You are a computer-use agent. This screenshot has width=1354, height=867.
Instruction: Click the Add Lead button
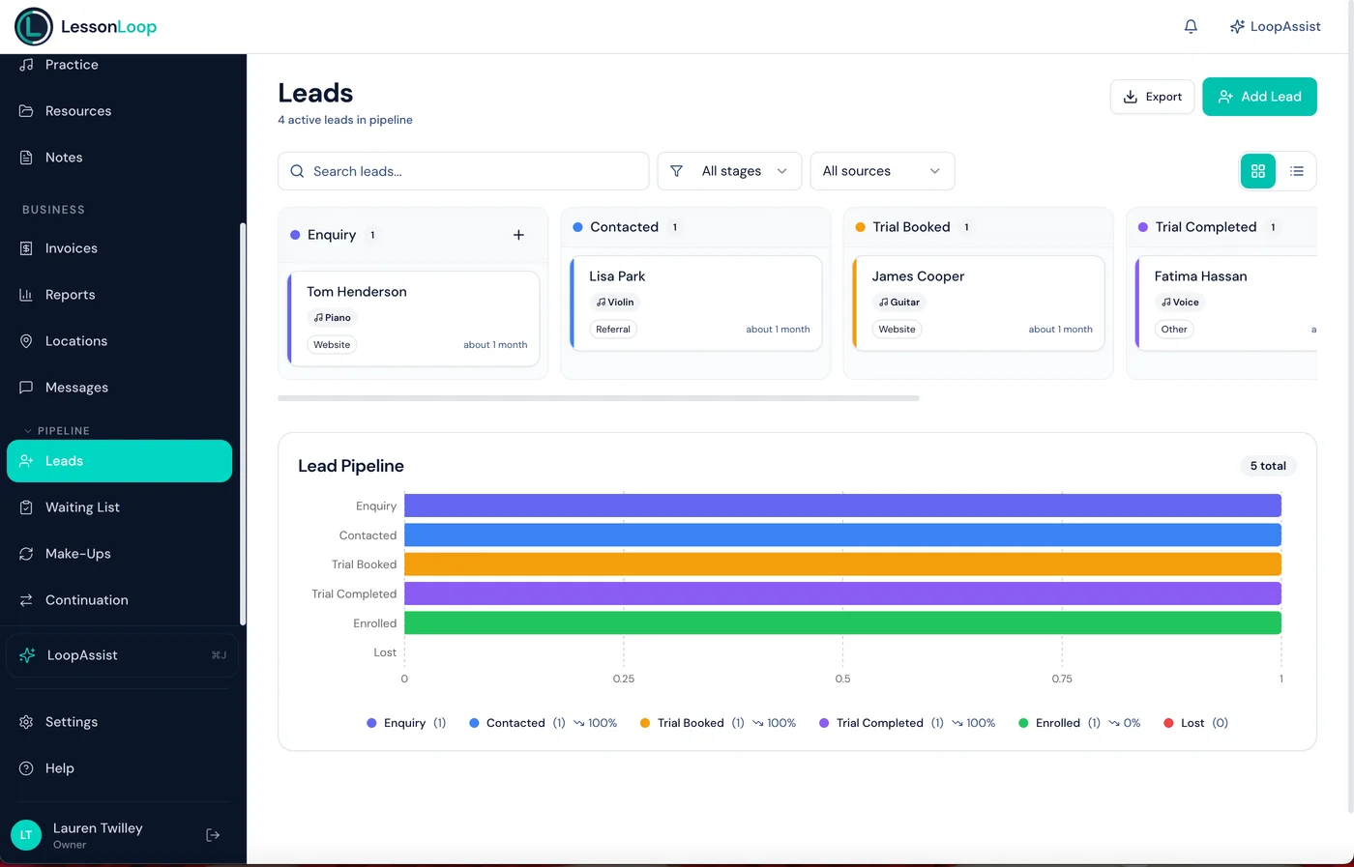coord(1259,97)
